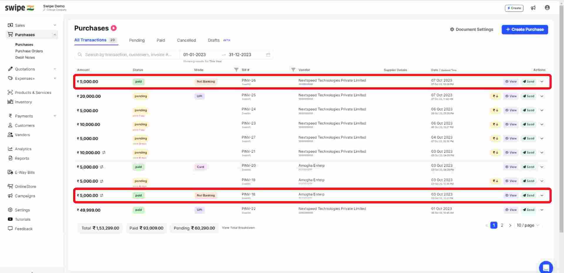Go to page 2
The width and height of the screenshot is (564, 273).
tap(502, 225)
